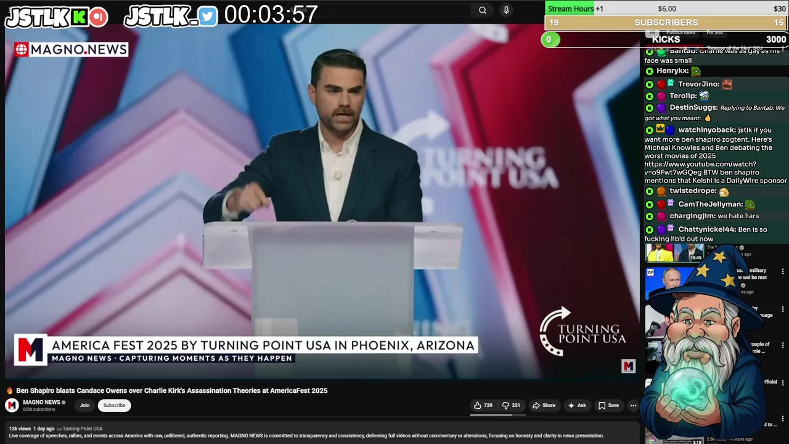
Task: Open options menu for the 'couple of' video
Action: (783, 345)
